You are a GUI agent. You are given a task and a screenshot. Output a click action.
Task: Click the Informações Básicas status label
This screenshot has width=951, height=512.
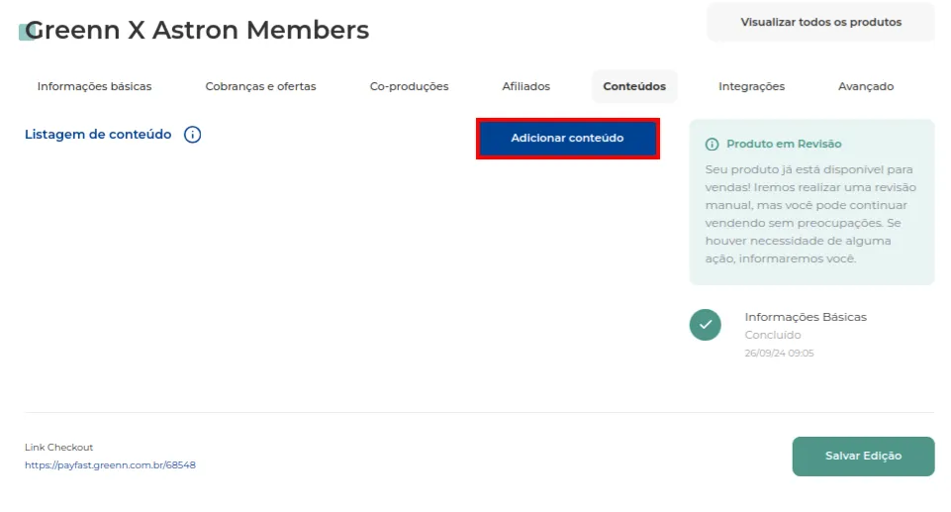point(806,317)
